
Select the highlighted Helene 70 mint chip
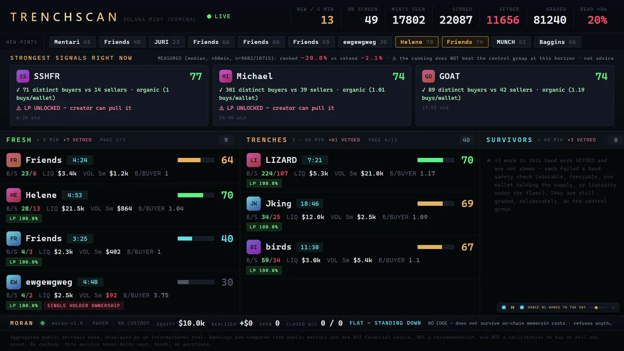pos(417,42)
